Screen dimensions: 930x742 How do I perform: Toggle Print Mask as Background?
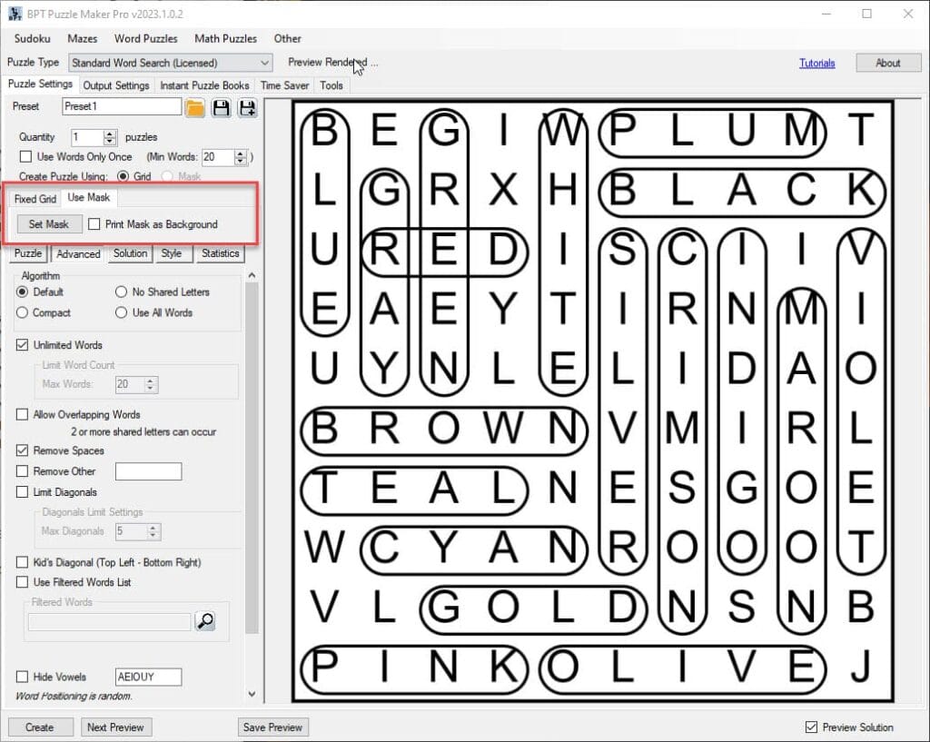pyautogui.click(x=94, y=224)
